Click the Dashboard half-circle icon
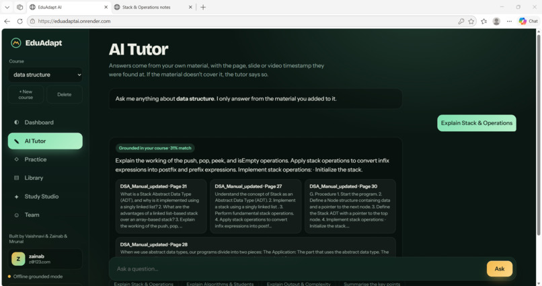Viewport: 542px width, 286px height. [x=16, y=122]
